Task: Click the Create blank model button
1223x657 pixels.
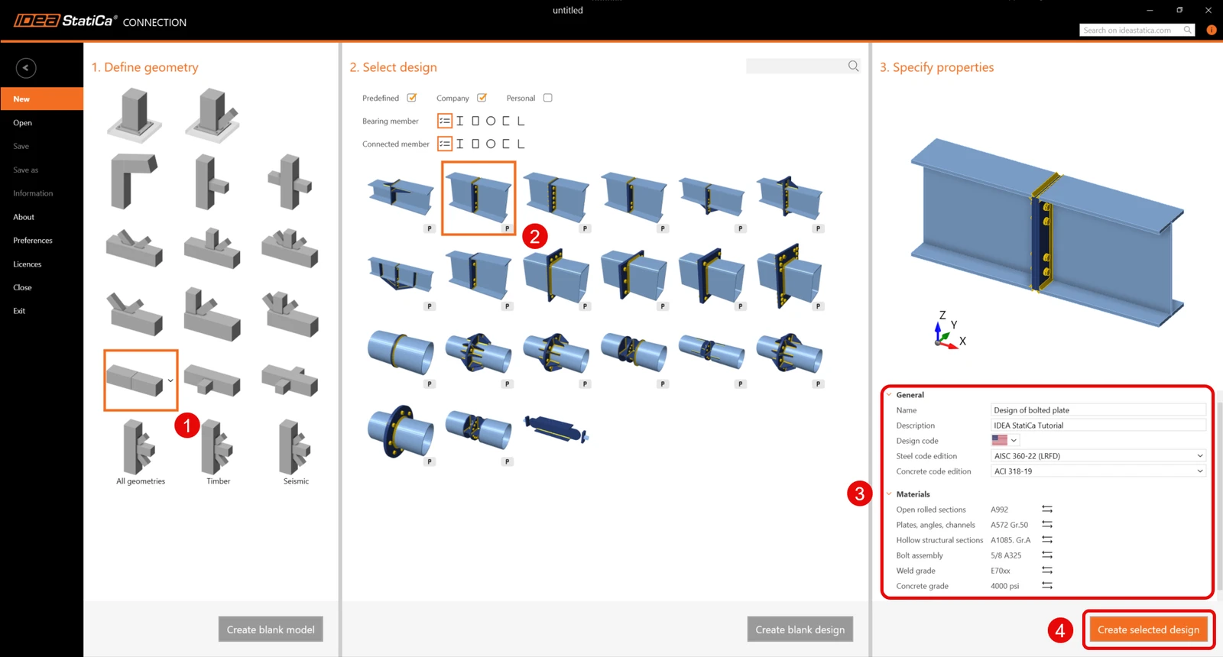Action: [x=271, y=629]
